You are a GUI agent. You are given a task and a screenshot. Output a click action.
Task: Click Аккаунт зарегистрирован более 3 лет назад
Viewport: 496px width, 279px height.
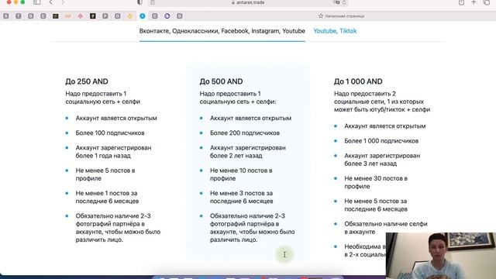click(x=382, y=160)
